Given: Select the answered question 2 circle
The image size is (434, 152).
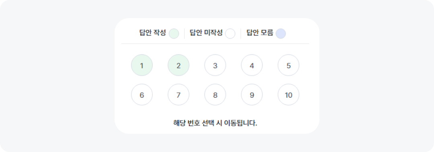Looking at the screenshot, I should [178, 65].
